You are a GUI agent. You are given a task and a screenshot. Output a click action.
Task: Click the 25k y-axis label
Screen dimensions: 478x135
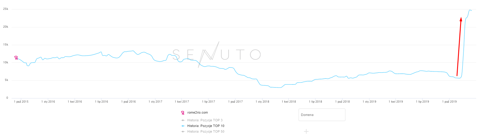[6, 9]
